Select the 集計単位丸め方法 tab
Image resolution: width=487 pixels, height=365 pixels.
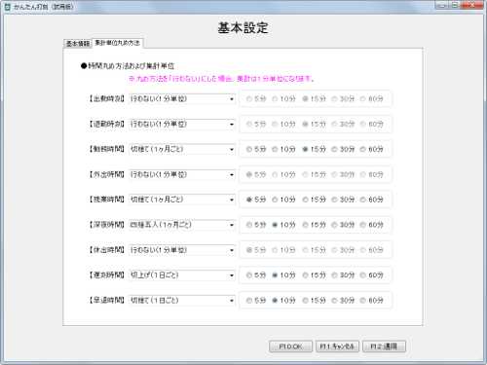click(118, 43)
